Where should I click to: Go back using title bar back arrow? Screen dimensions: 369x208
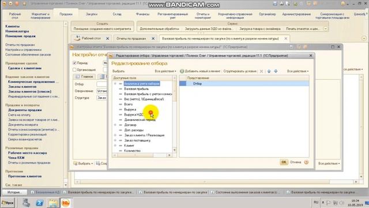coord(10,4)
